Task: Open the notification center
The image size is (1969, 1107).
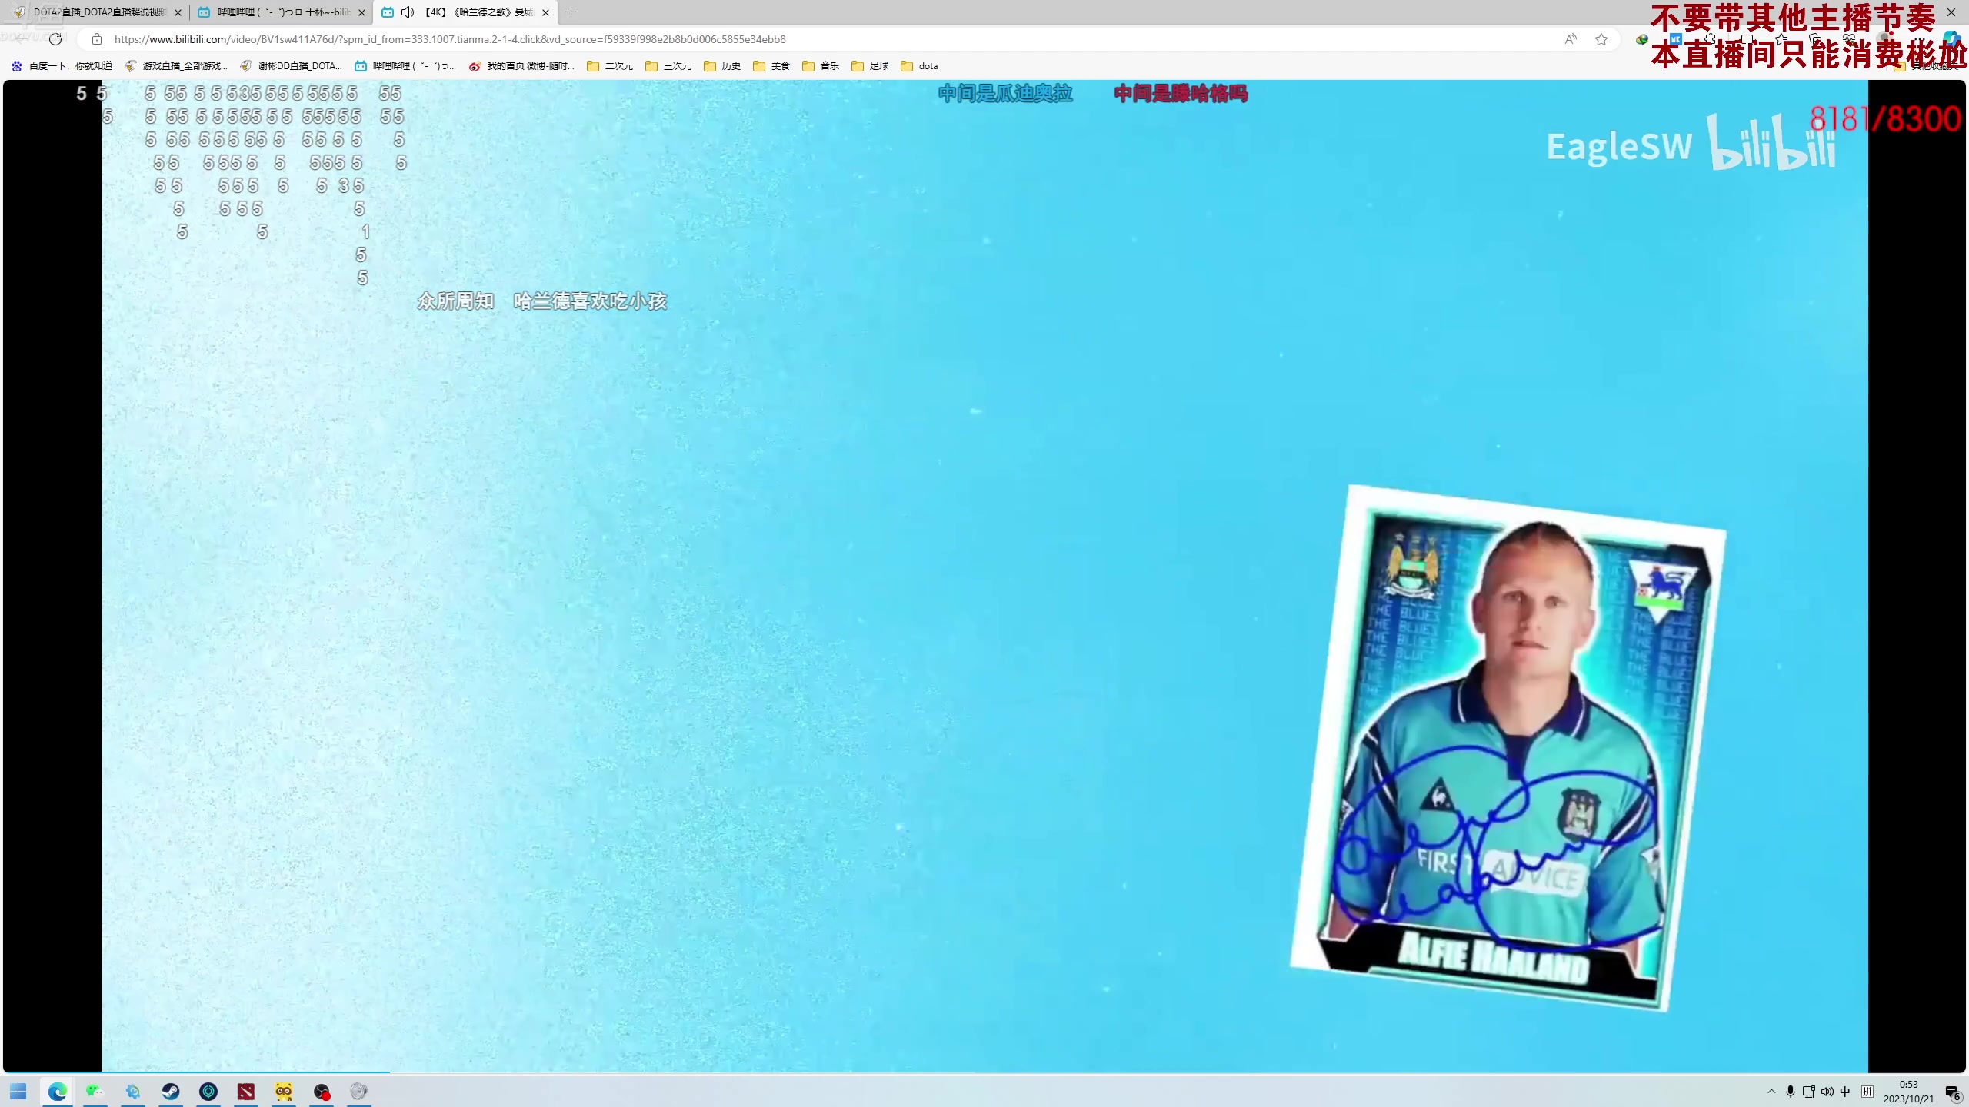Action: 1954,1092
